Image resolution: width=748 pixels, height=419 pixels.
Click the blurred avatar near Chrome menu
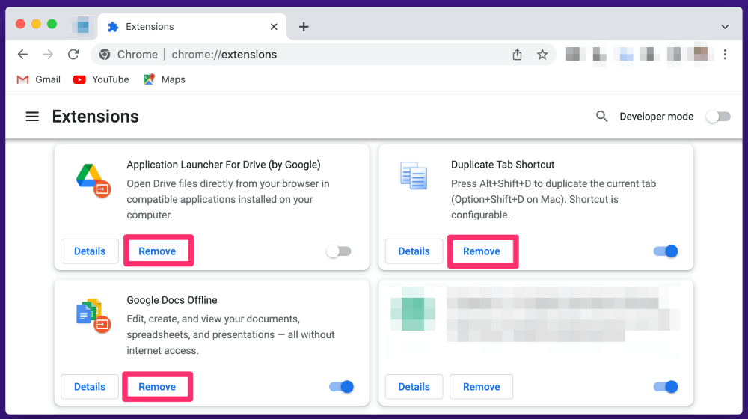coord(700,54)
